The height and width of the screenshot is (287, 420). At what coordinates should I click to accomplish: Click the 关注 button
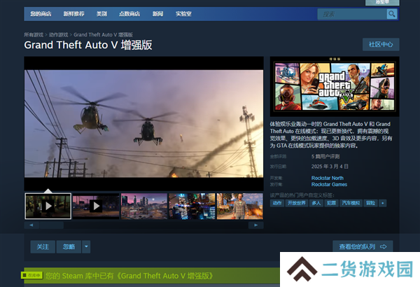point(43,246)
